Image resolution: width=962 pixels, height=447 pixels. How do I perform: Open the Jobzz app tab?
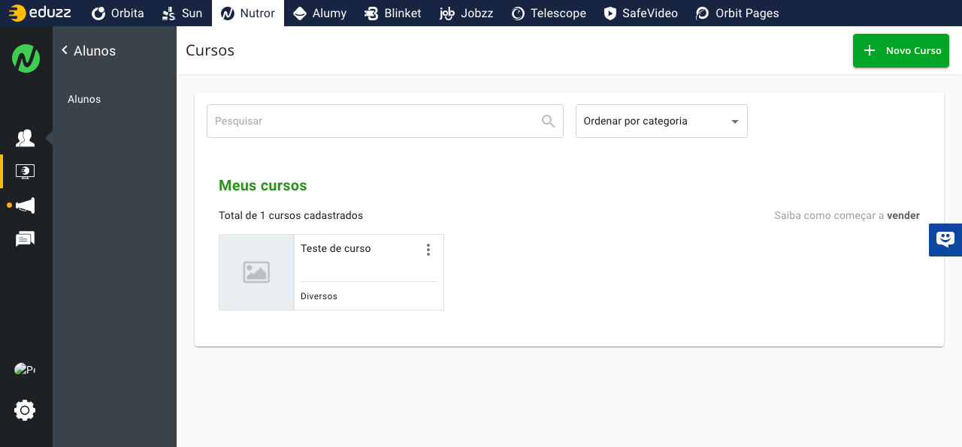pos(467,13)
